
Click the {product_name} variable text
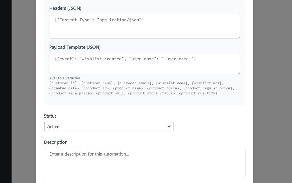click(128, 88)
